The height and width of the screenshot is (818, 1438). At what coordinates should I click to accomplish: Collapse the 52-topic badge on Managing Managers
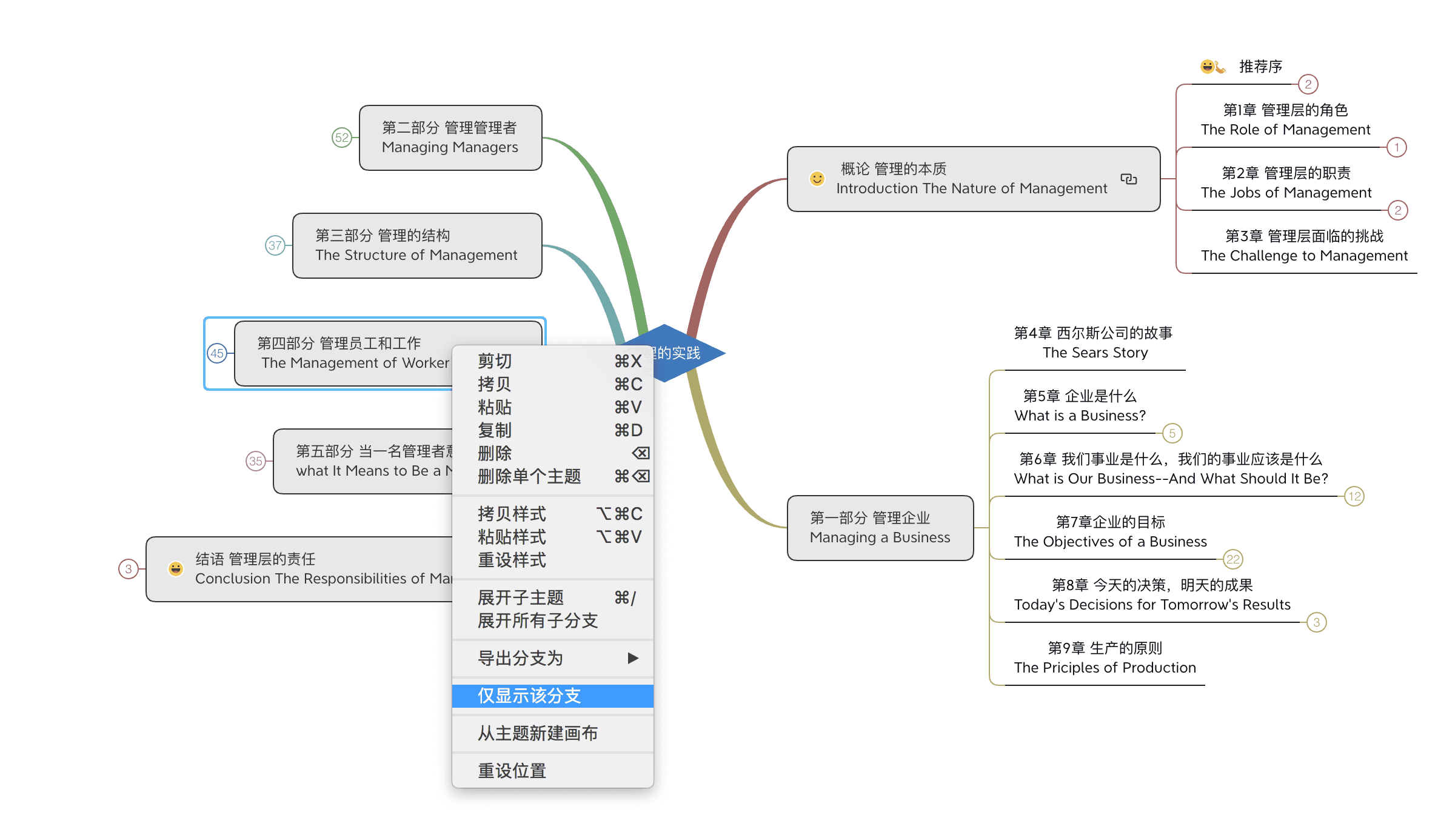(x=341, y=138)
